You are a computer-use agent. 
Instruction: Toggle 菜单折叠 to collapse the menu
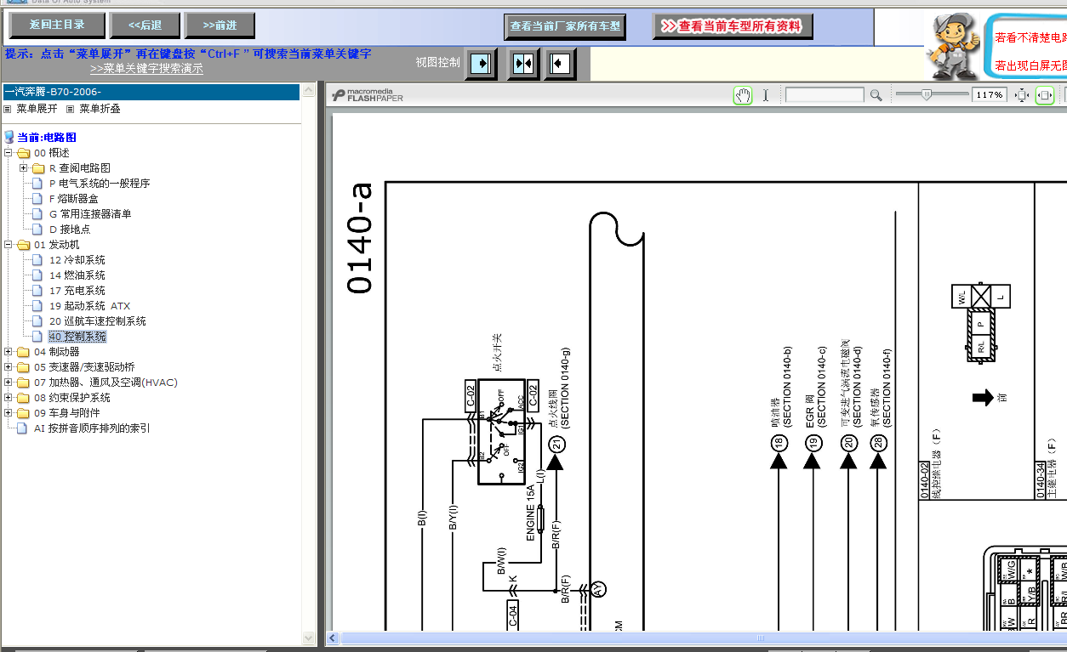pos(100,109)
